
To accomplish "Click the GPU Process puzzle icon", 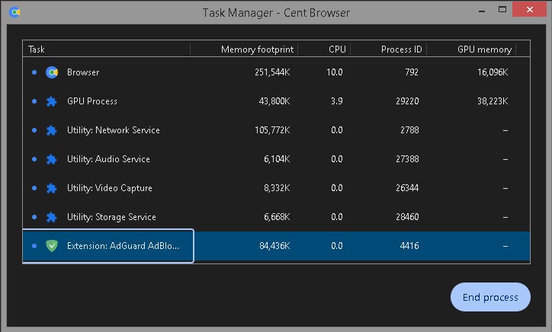I will click(52, 101).
